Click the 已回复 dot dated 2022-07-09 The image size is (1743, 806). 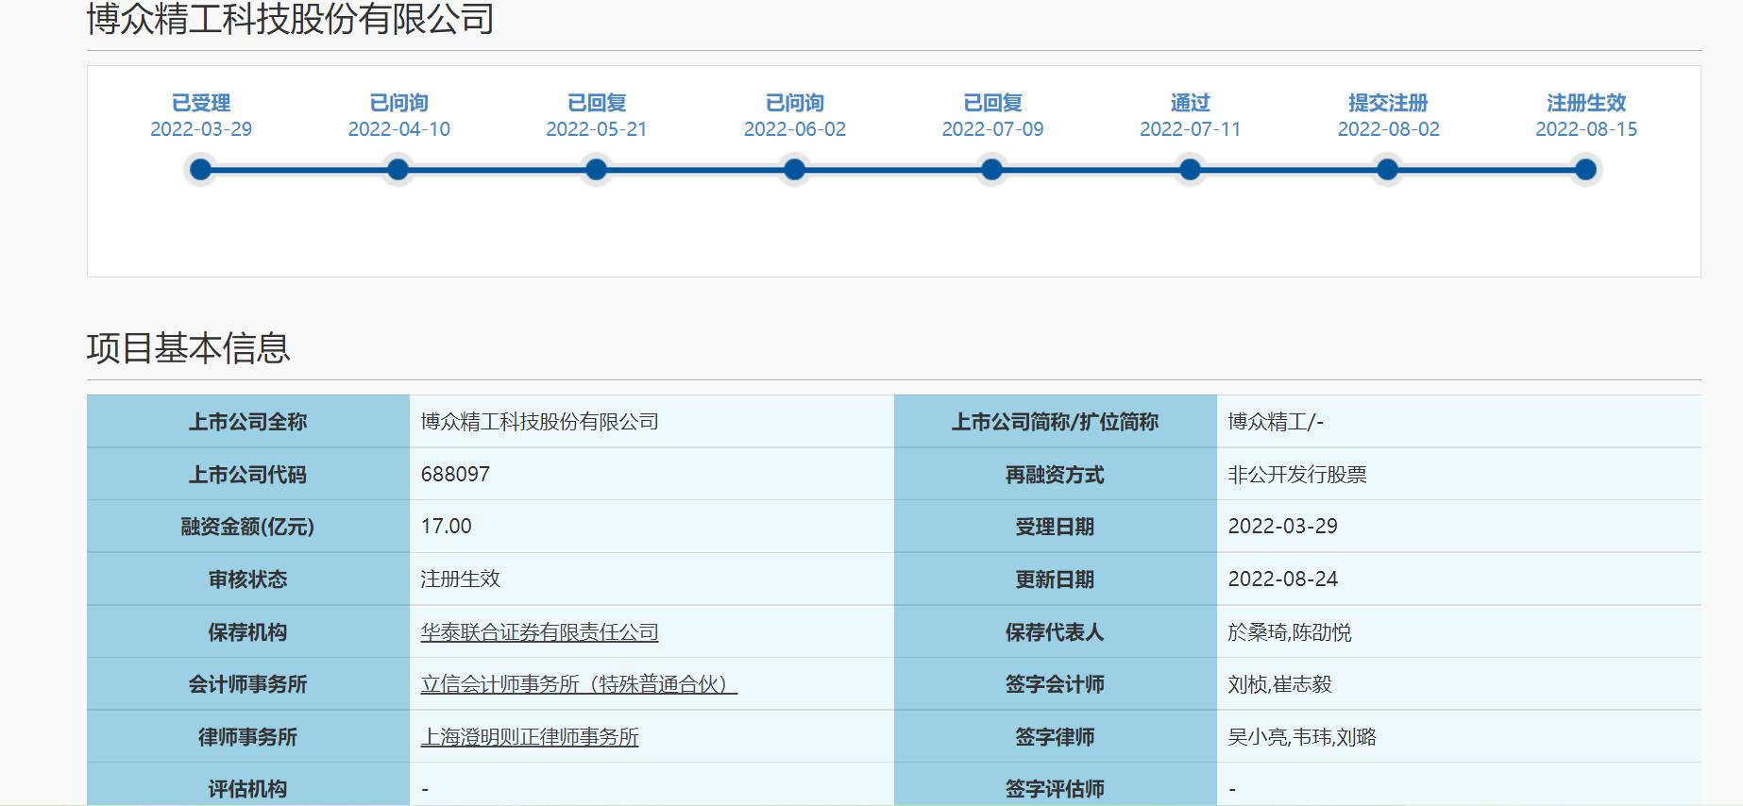(x=991, y=170)
